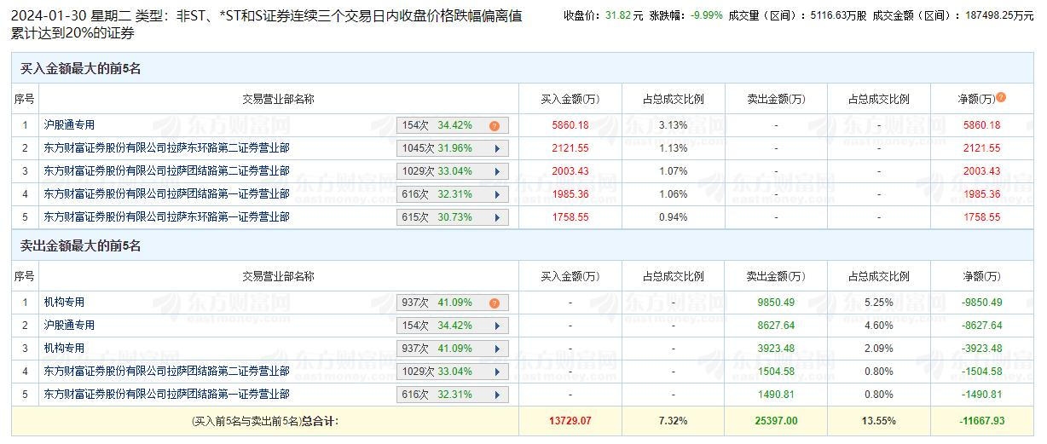Click help icon in buy-side 沪股通专用 row

494,126
